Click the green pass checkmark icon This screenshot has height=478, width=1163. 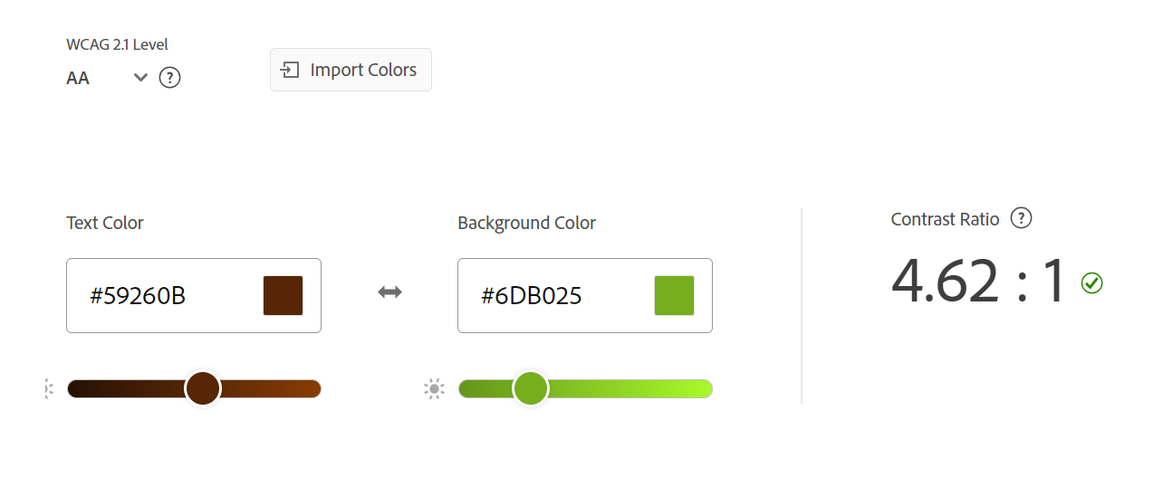coord(1091,283)
